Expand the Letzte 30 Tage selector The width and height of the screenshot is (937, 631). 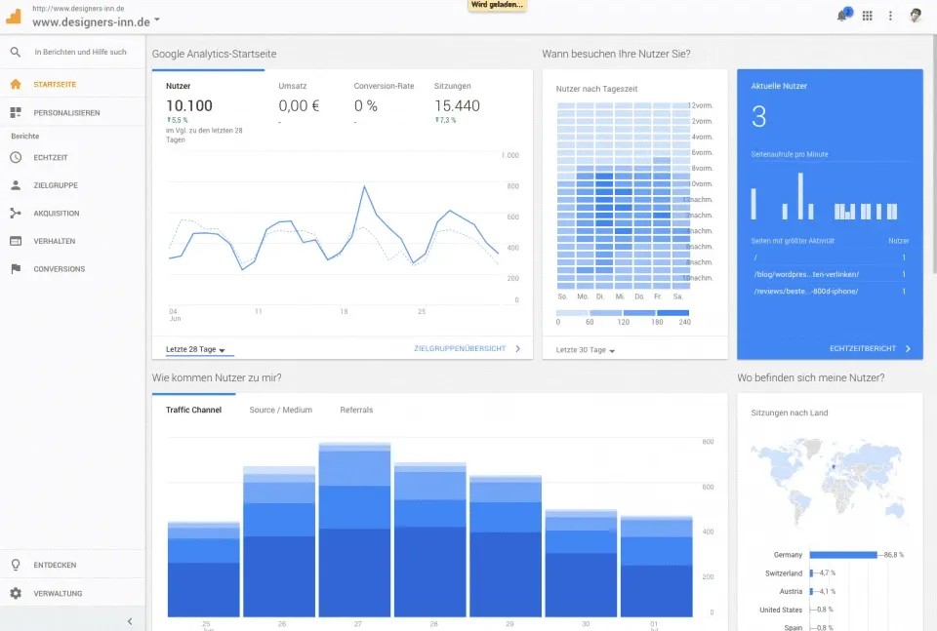point(582,348)
